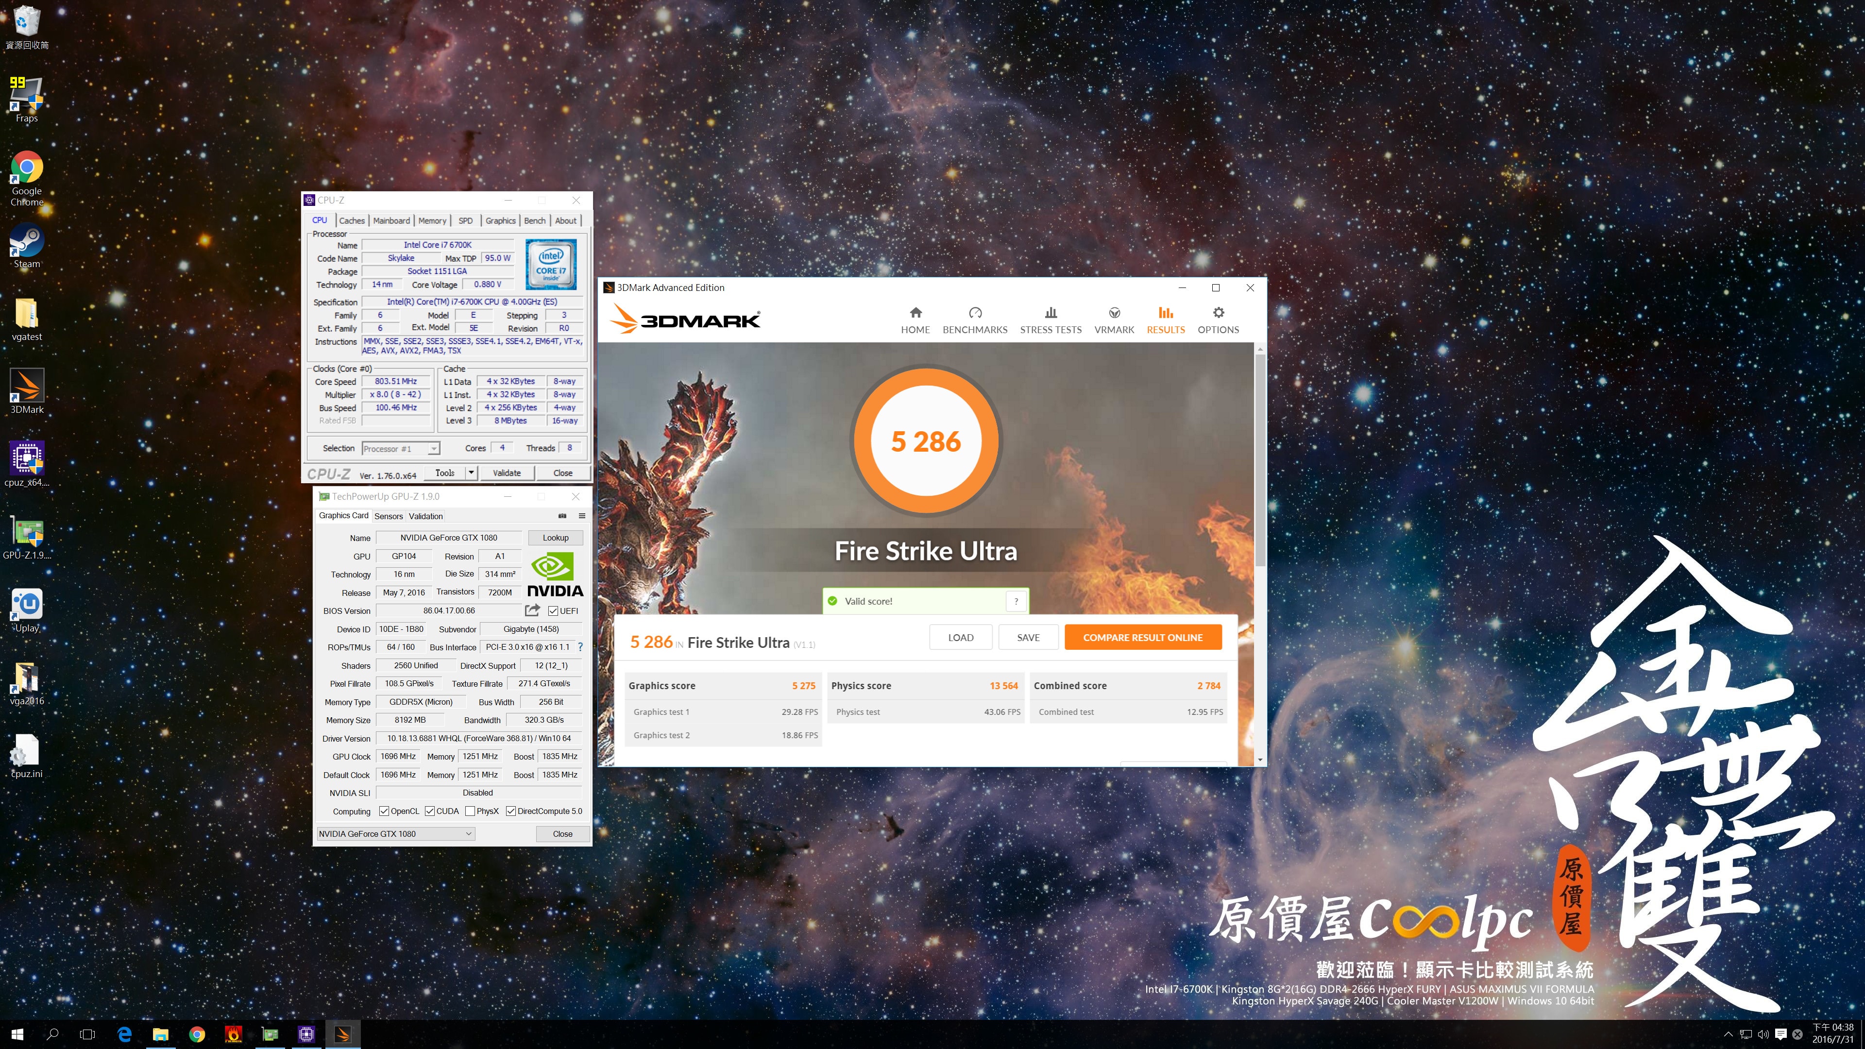This screenshot has width=1865, height=1049.
Task: Open GPU-Z hamburger menu icon
Action: 581,516
